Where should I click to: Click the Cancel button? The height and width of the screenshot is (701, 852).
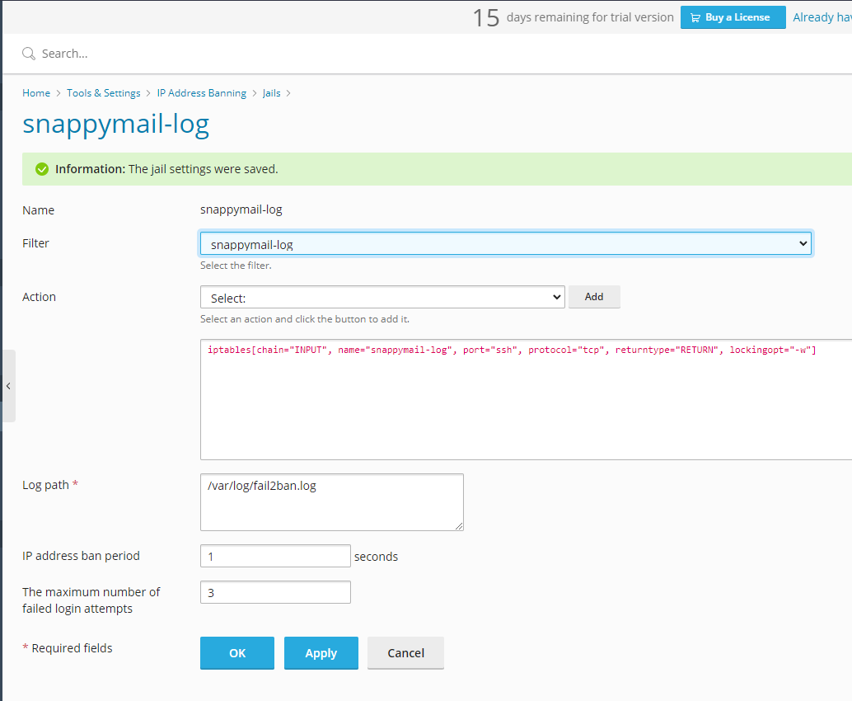coord(405,652)
